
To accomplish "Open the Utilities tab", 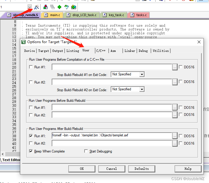I will pyautogui.click(x=161, y=51).
